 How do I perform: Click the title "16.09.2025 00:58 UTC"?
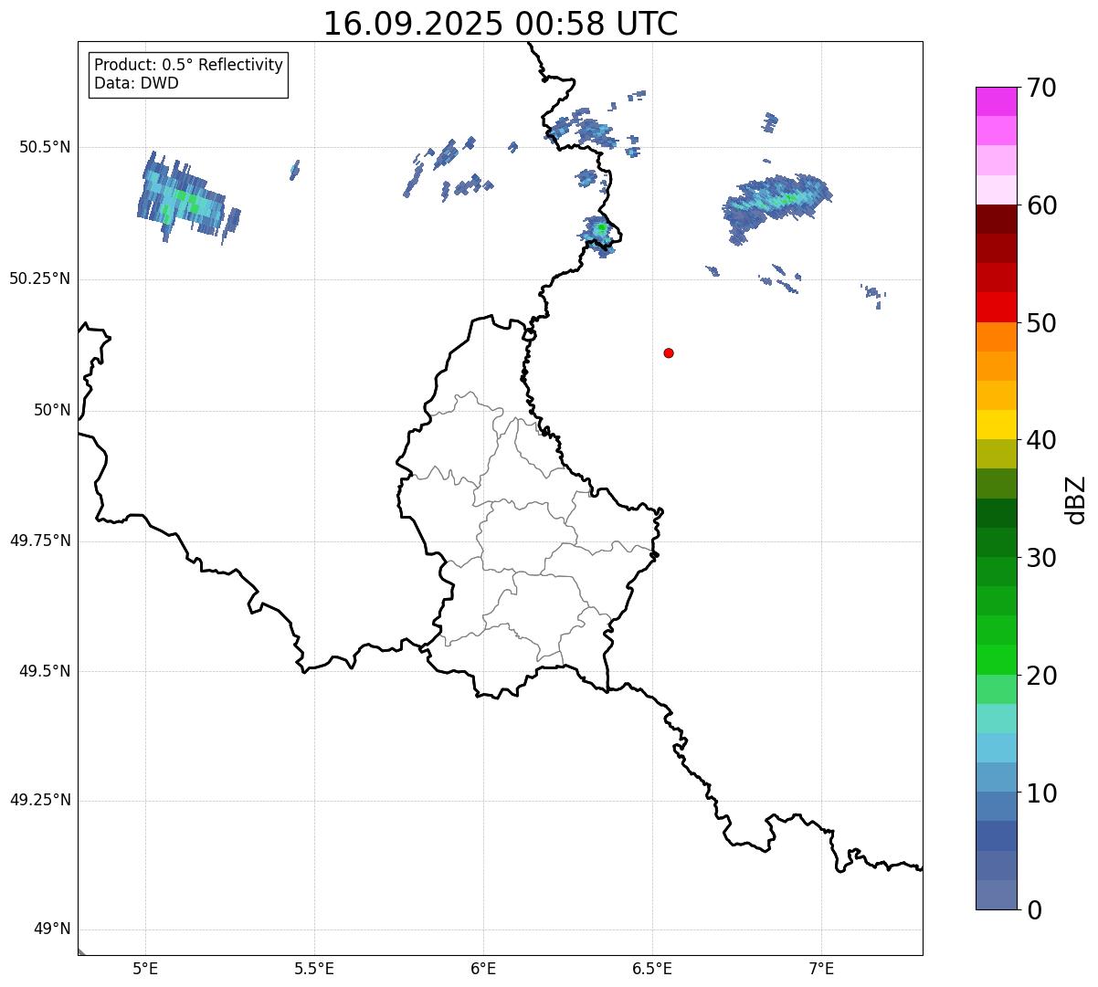[x=501, y=24]
